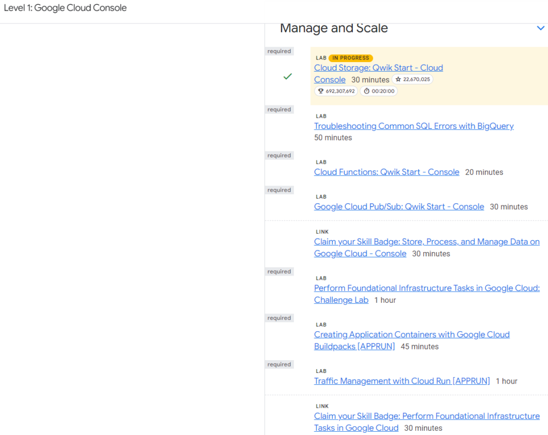Image resolution: width=548 pixels, height=435 pixels.
Task: Click 30 minutes beside Pub/Sub lab
Action: coord(509,207)
